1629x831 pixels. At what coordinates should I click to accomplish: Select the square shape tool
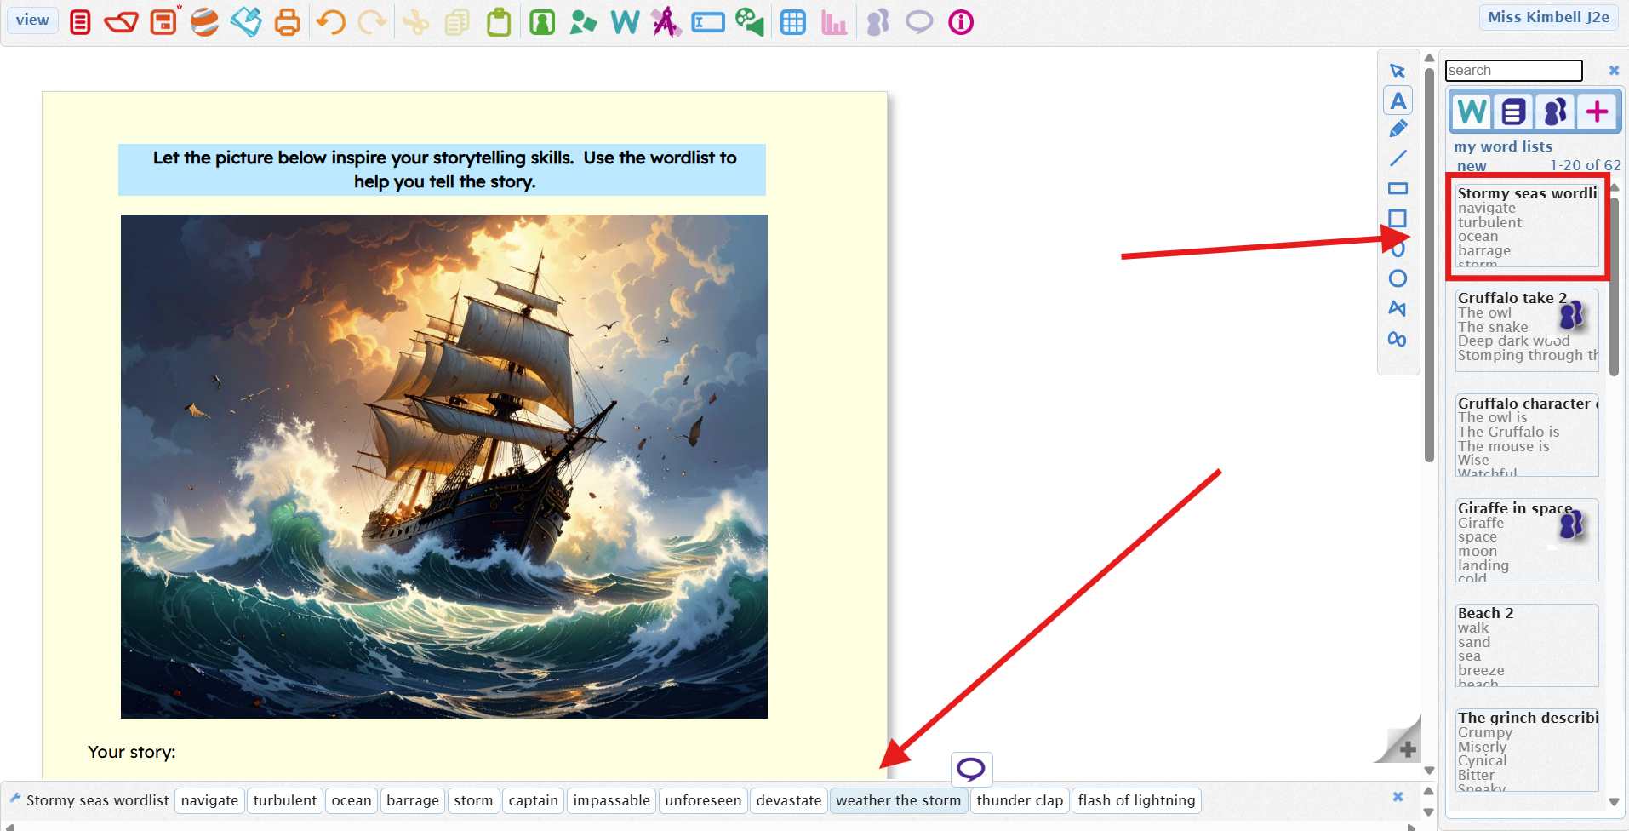[1398, 218]
